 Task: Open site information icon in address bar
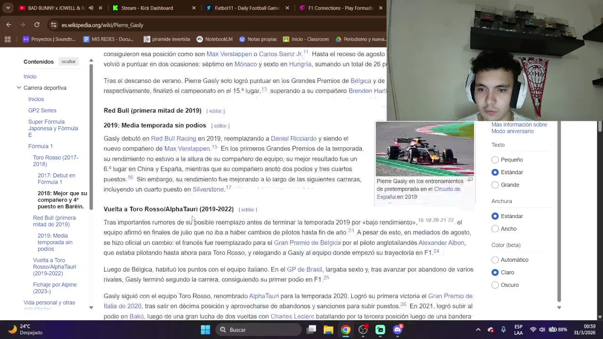(54, 25)
